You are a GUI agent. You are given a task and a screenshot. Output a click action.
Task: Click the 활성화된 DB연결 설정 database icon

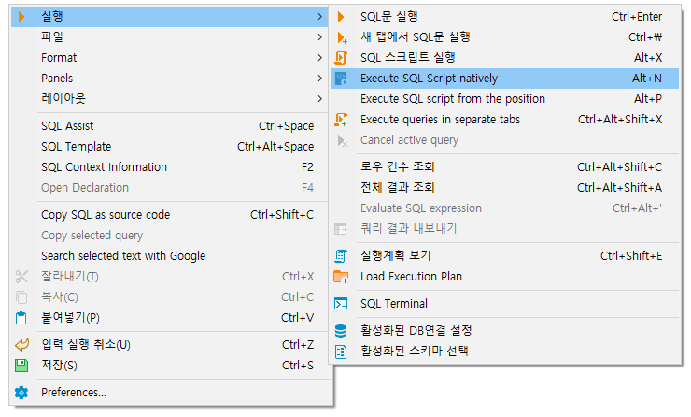tap(341, 331)
